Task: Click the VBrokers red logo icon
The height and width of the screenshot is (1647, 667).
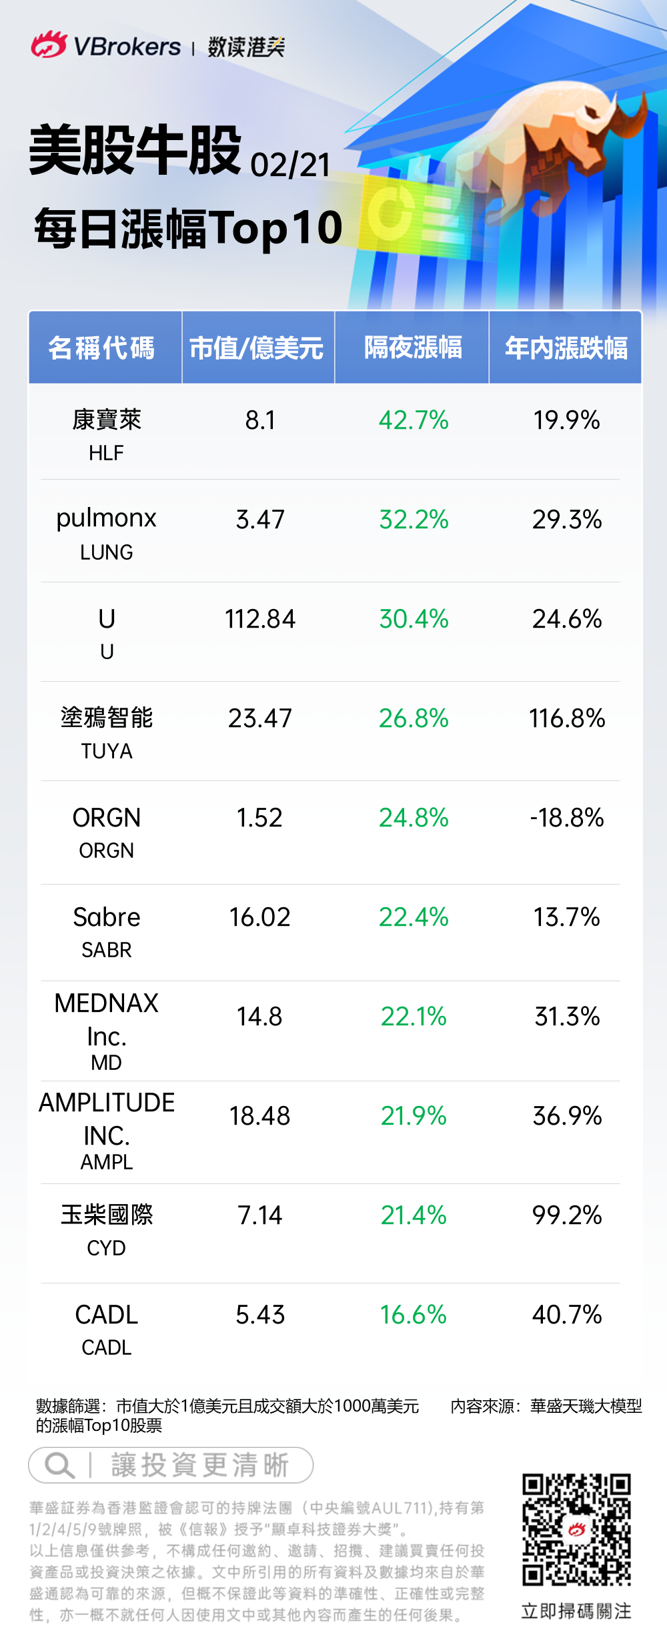Action: pyautogui.click(x=49, y=45)
